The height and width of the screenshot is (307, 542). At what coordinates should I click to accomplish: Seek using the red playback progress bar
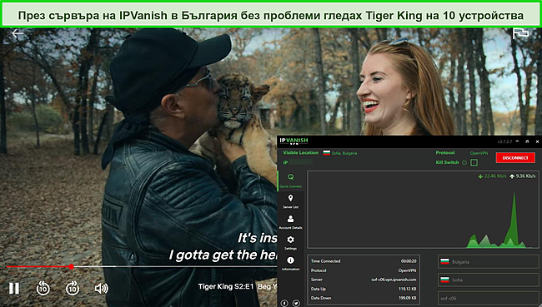point(38,266)
